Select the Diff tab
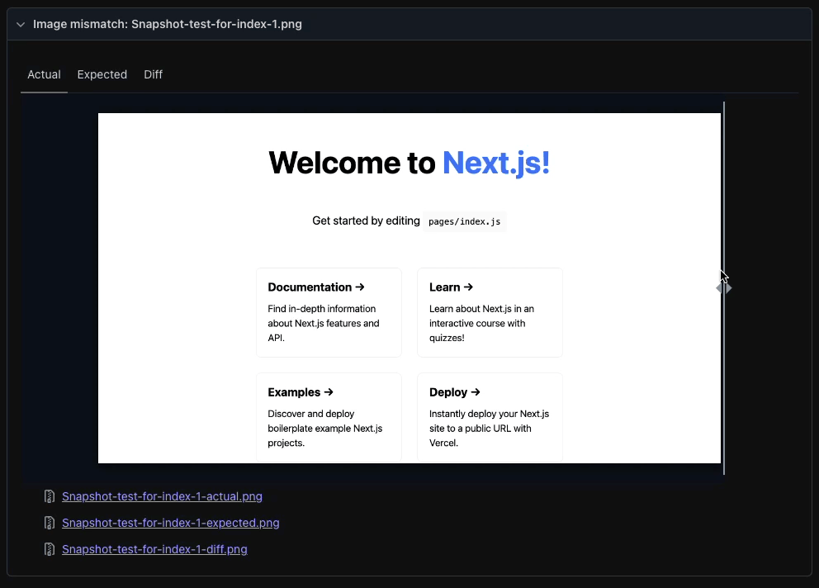Image resolution: width=819 pixels, height=588 pixels. tap(153, 74)
